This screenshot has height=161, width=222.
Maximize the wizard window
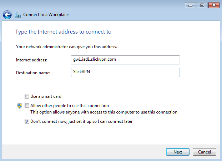point(202,5)
